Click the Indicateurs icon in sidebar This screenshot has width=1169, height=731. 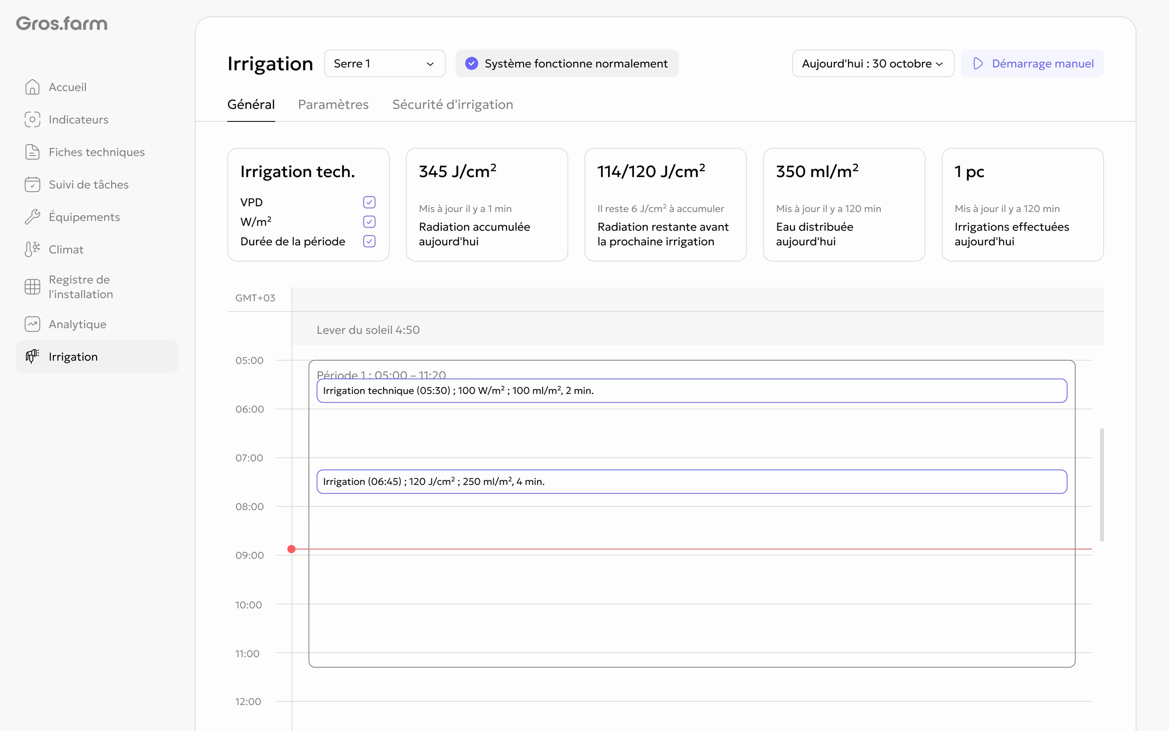coord(32,119)
